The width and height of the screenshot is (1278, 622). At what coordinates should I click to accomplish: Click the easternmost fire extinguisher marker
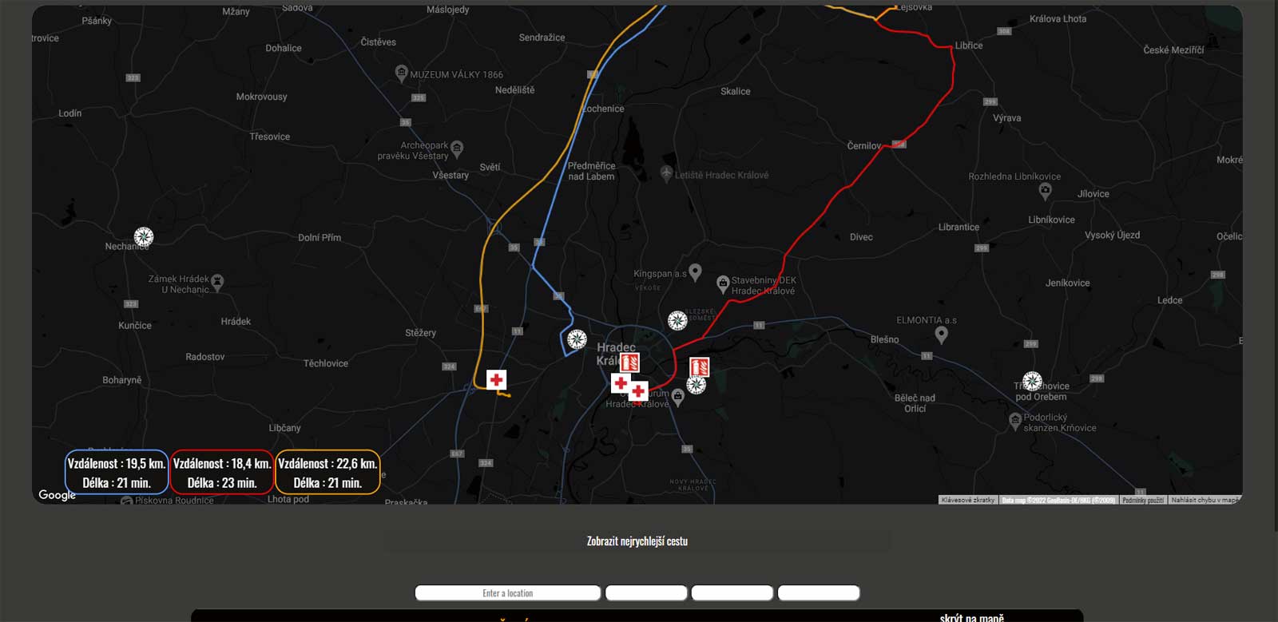pyautogui.click(x=699, y=366)
